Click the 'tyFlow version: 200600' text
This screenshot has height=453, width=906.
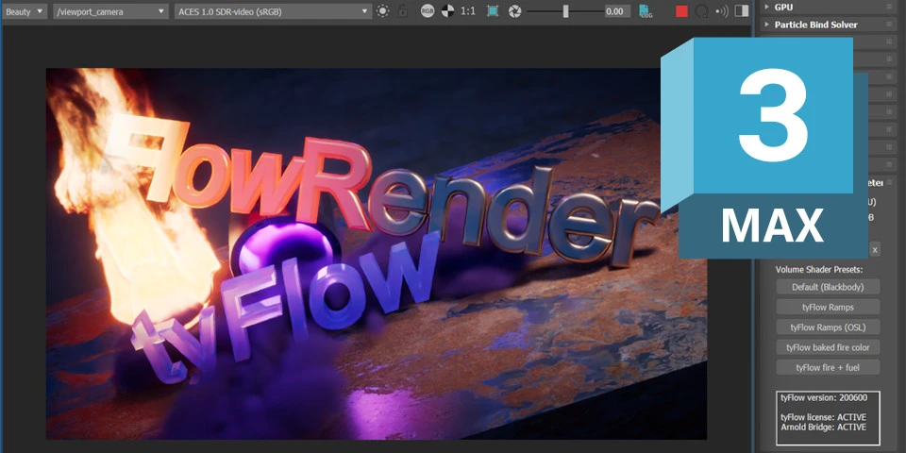pos(824,398)
